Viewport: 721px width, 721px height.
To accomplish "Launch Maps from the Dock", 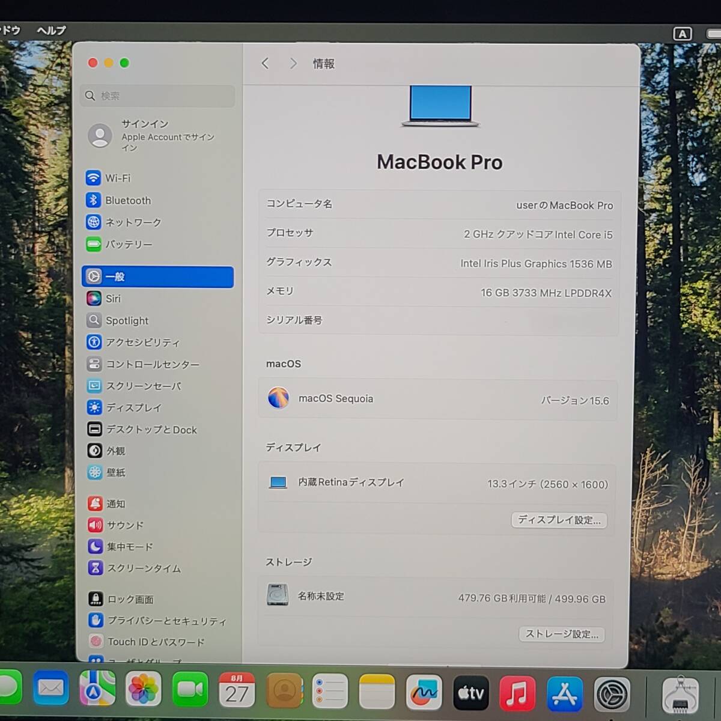I will (x=97, y=689).
